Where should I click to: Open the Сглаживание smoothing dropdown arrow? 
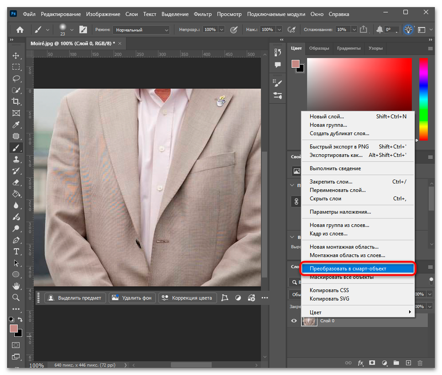[x=354, y=30]
